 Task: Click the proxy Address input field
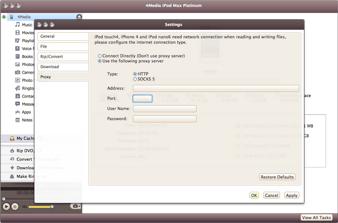[x=216, y=88]
